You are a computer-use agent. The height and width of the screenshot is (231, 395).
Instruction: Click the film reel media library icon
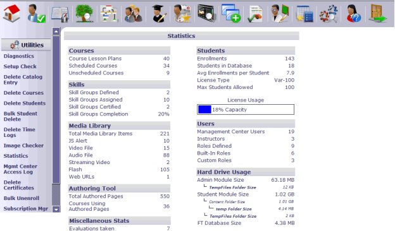pyautogui.click(x=207, y=13)
